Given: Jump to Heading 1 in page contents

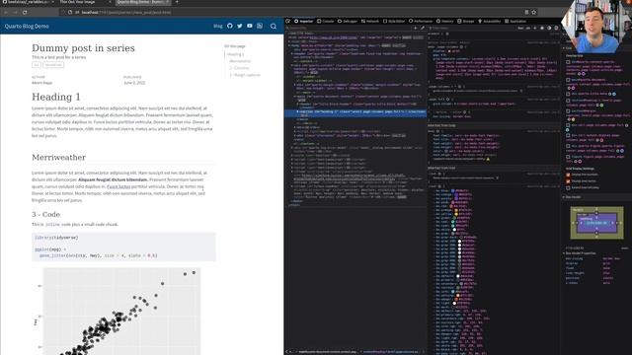Looking at the screenshot, I should pos(235,54).
